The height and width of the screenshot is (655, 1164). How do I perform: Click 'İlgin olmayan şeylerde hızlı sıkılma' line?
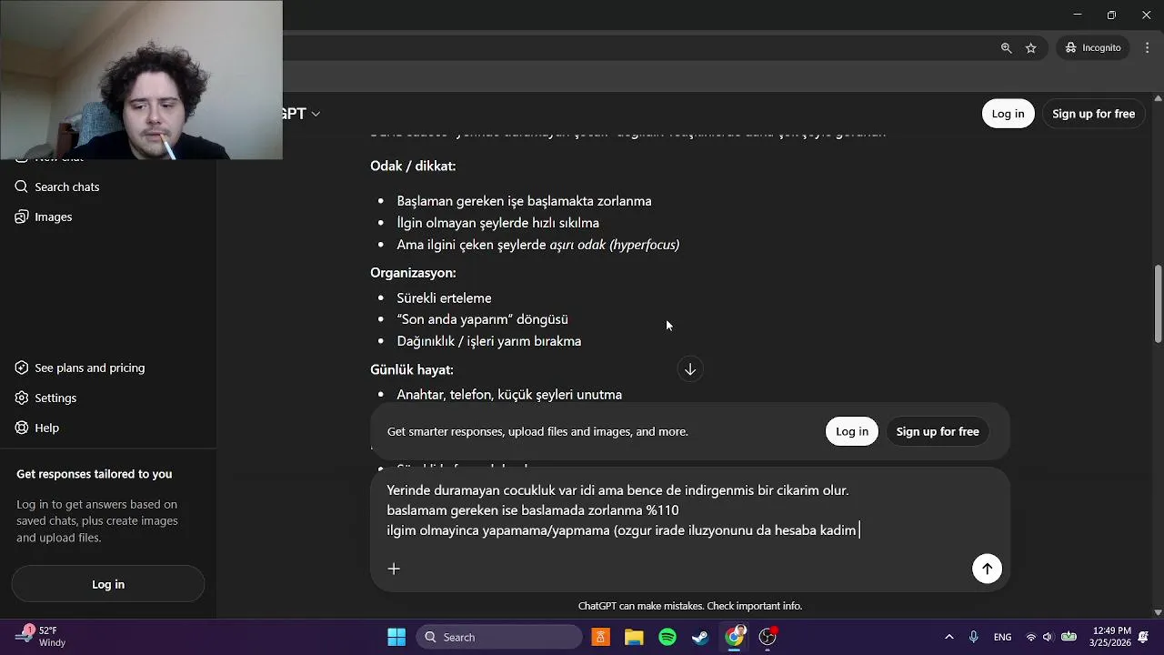(498, 223)
